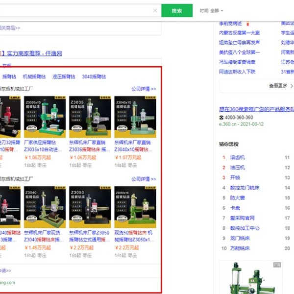Open 公司详情 above the Z3050 product row
Viewport: 294px width, 294px height.
(x=144, y=179)
